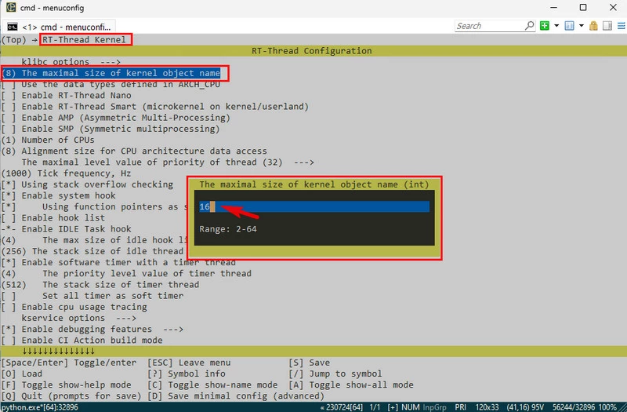Toggle 'Enable CI Action build mode'

pyautogui.click(x=82, y=341)
